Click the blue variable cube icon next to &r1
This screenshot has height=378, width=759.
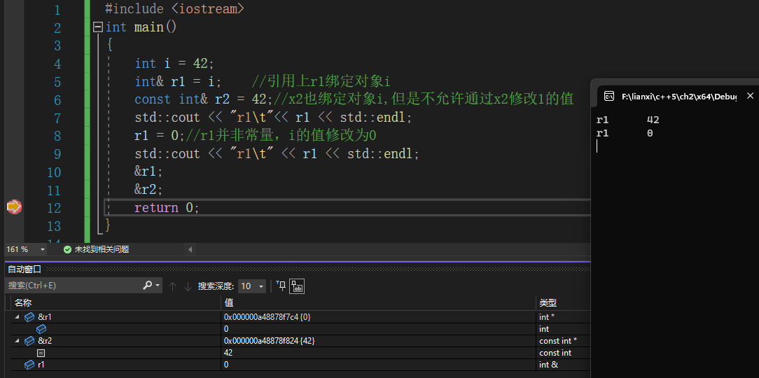point(29,317)
